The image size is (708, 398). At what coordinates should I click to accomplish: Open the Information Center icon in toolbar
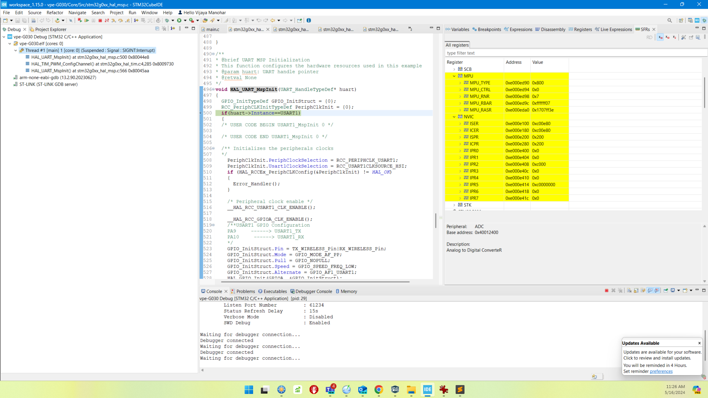click(x=309, y=21)
